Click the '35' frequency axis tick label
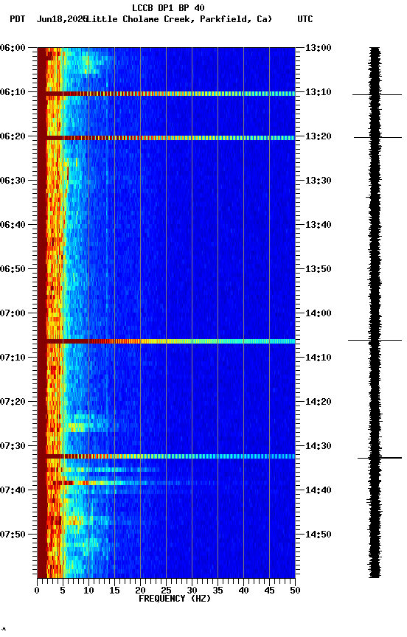This screenshot has width=407, height=637. pyautogui.click(x=218, y=591)
